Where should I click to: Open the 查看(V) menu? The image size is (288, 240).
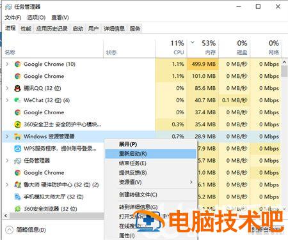[60, 17]
